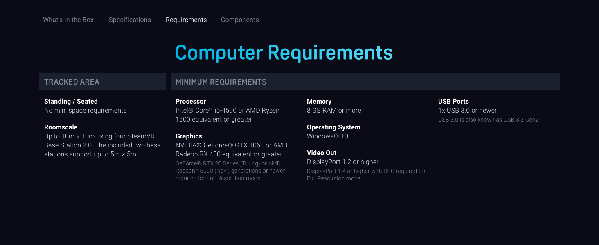The width and height of the screenshot is (599, 245).
Task: Select the MINIMUM REQUIREMENTS section header
Action: point(221,82)
